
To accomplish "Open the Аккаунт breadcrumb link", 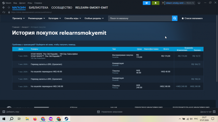I will pos(25,27).
